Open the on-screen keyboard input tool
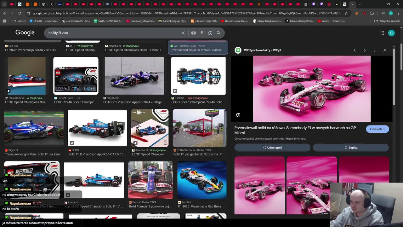The height and width of the screenshot is (227, 403). coord(193,33)
